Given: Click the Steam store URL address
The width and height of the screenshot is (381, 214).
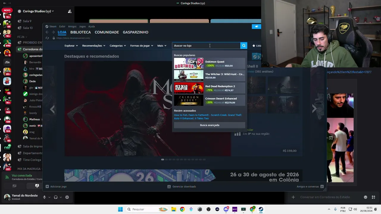Looking at the screenshot, I should pos(73,38).
